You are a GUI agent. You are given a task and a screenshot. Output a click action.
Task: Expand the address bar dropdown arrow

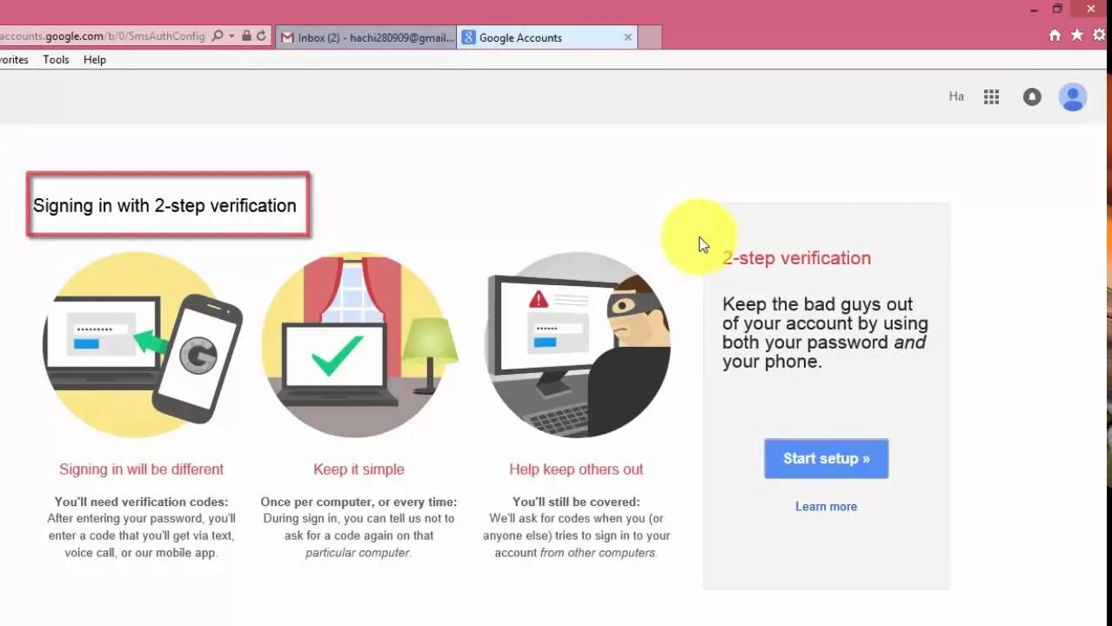click(x=231, y=37)
